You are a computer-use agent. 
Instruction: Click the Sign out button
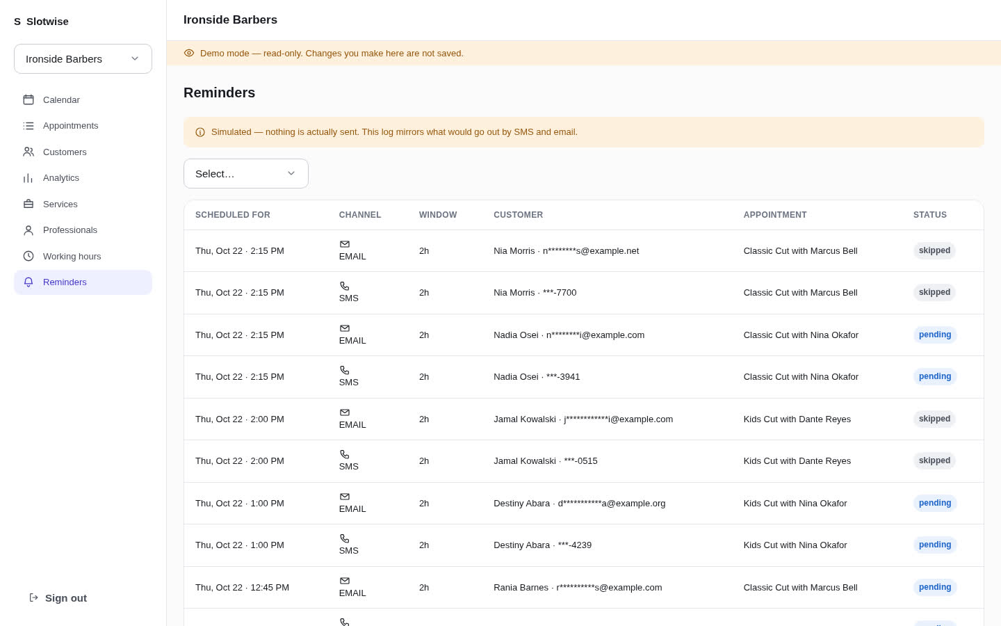58,597
